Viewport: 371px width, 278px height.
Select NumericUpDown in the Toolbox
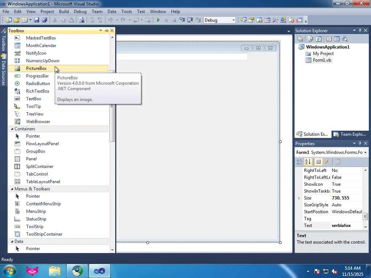pos(58,61)
